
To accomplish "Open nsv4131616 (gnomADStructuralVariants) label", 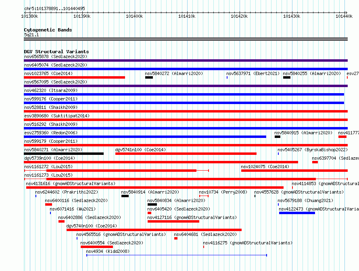I will click(x=71, y=183).
